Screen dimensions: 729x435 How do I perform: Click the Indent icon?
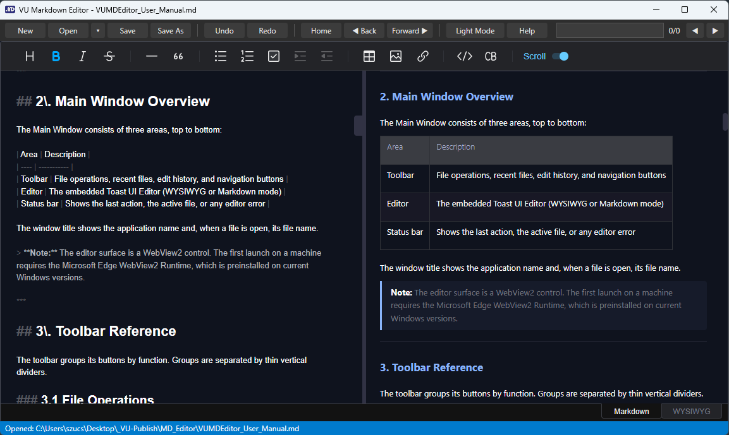[300, 56]
